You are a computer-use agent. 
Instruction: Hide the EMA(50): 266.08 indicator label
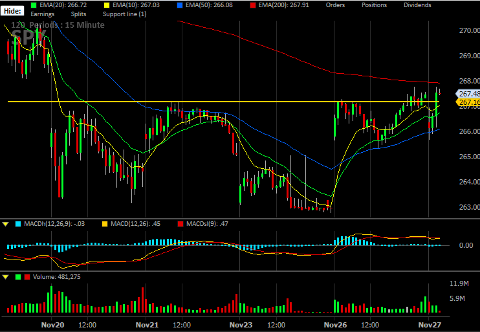pos(209,5)
